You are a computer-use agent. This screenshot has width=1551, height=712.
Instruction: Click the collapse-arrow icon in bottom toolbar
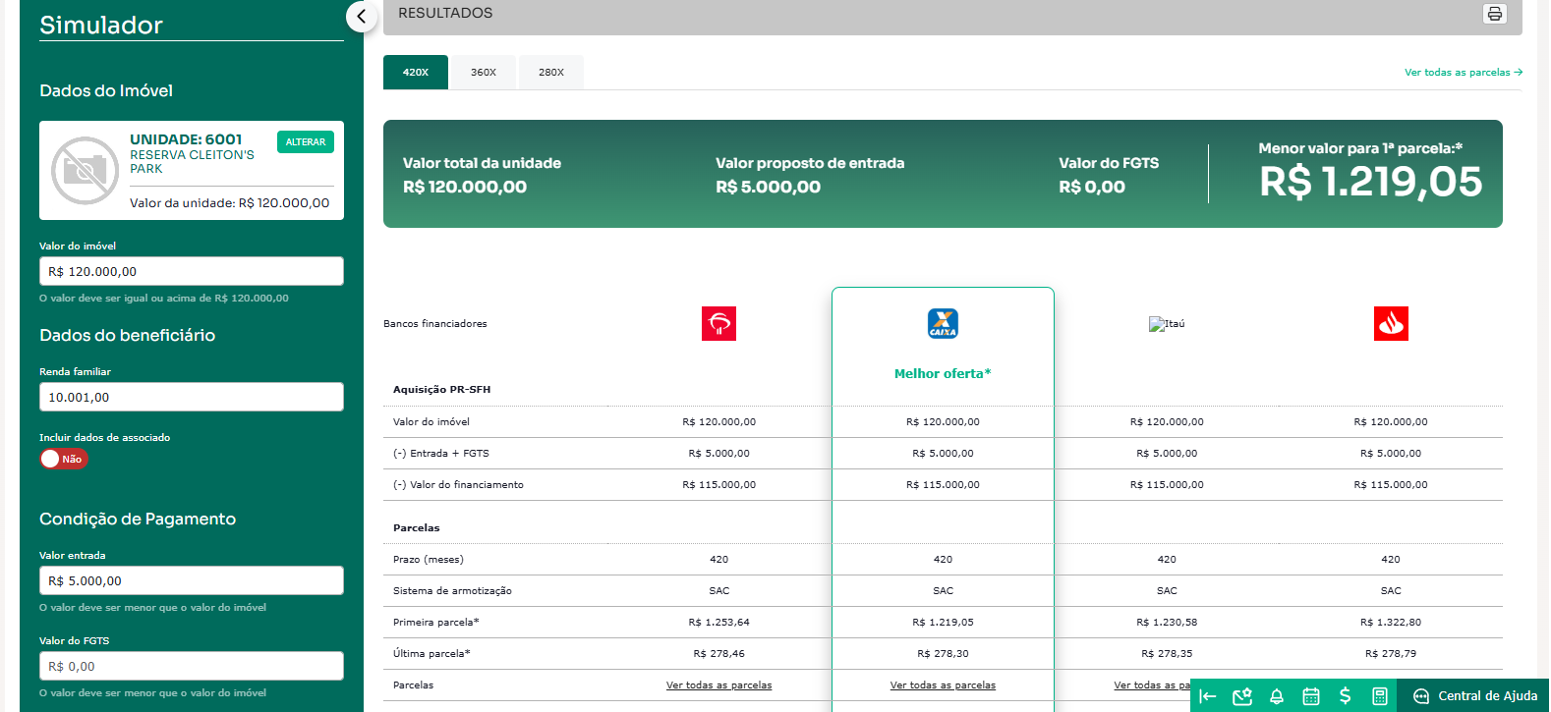tap(1208, 696)
